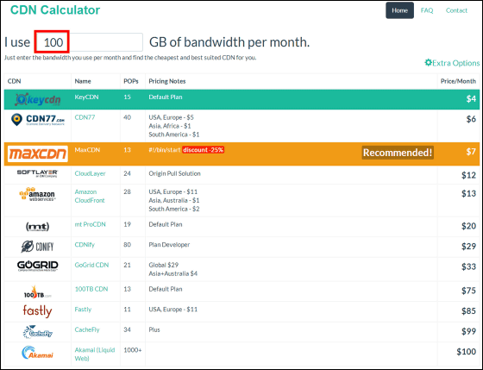Click the Fastly logo
The image size is (483, 370).
[x=37, y=311]
